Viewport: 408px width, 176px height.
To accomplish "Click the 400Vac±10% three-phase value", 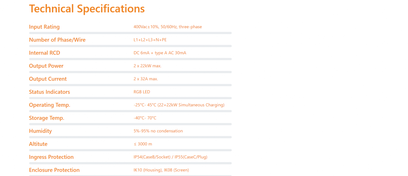I will tap(168, 27).
